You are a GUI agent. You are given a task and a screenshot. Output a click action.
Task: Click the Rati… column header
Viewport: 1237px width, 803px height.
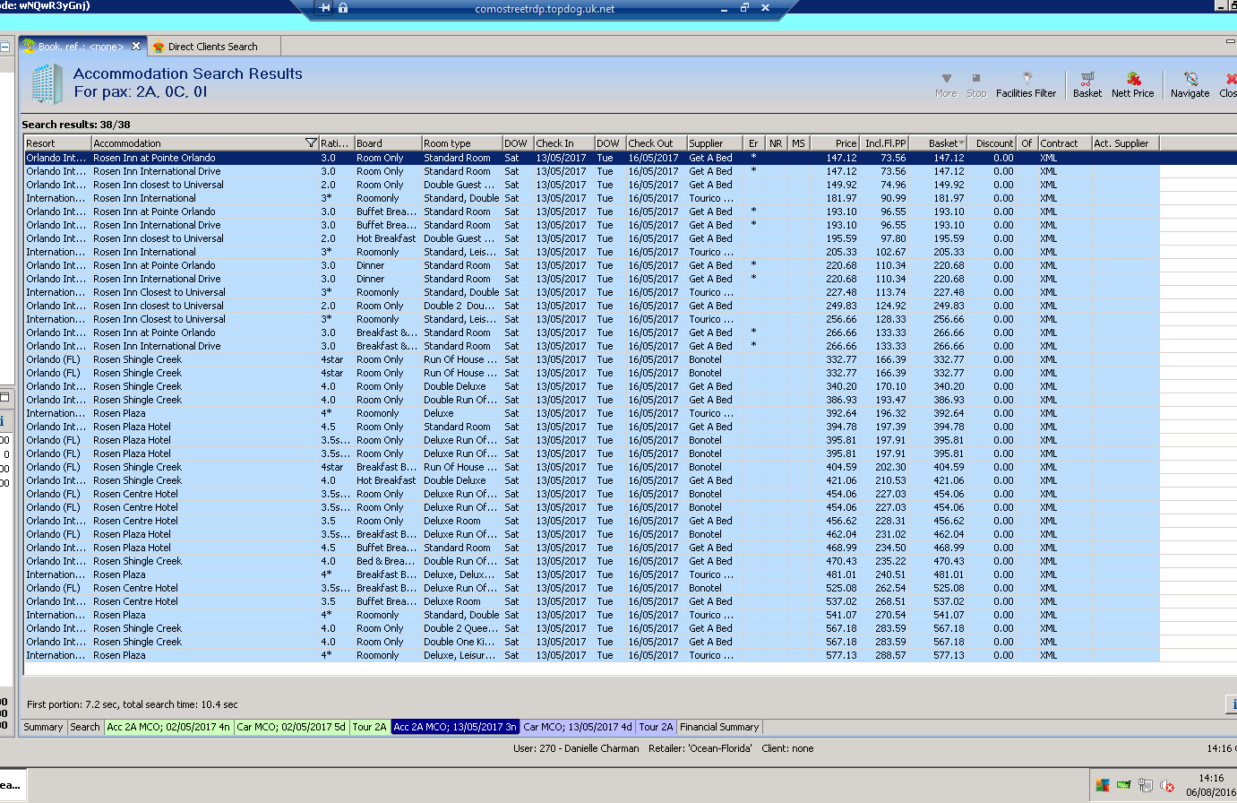point(335,143)
